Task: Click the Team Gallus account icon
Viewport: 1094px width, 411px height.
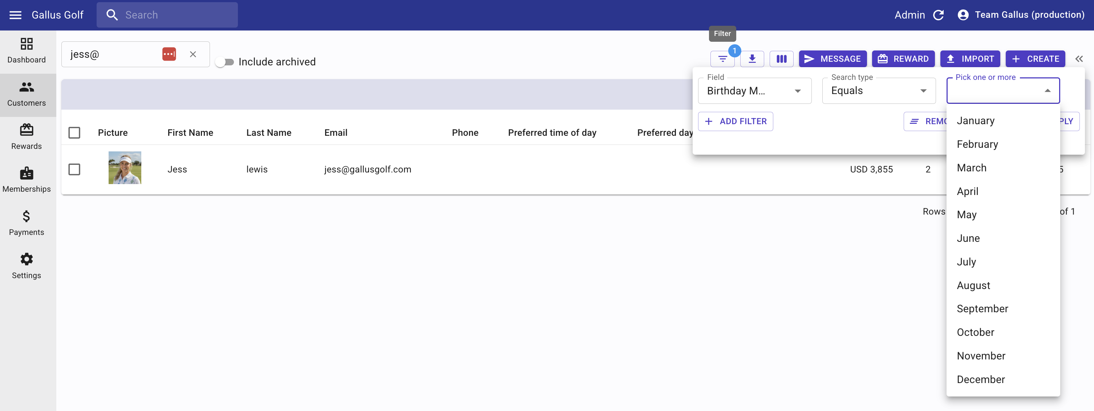Action: 963,15
